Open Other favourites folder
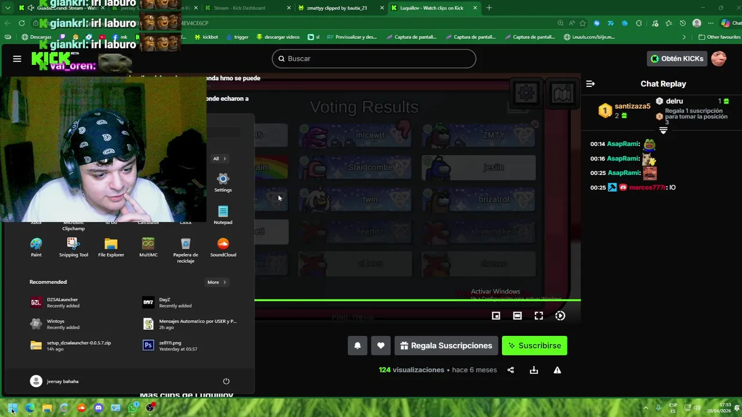The image size is (742, 417). [x=719, y=37]
